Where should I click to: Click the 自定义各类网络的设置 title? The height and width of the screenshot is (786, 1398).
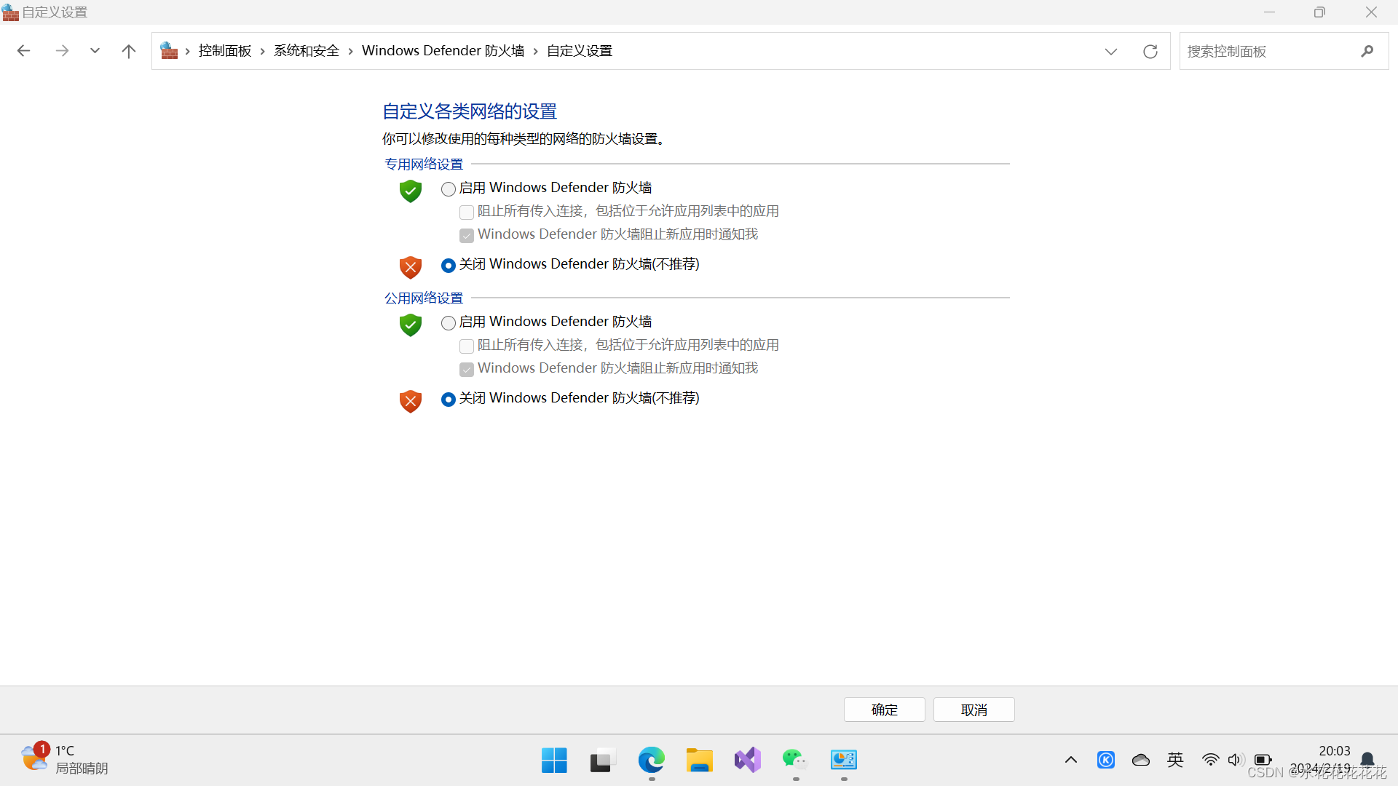(x=470, y=111)
